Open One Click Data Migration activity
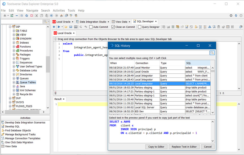 (19, 143)
